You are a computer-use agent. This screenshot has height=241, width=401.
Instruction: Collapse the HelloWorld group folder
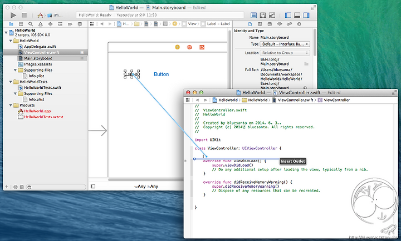pyautogui.click(x=11, y=41)
